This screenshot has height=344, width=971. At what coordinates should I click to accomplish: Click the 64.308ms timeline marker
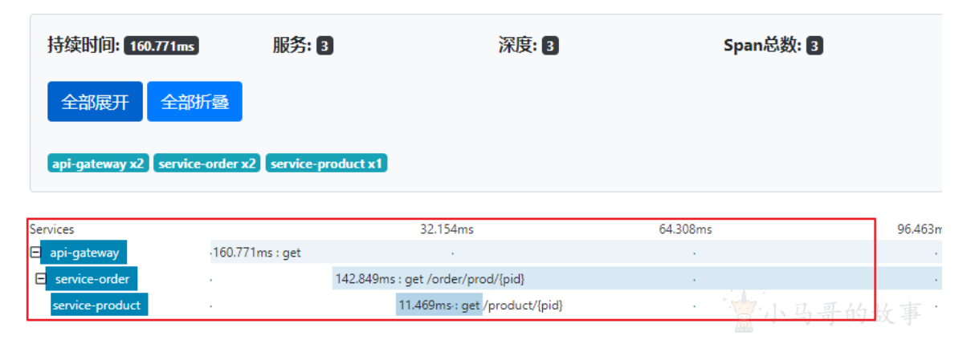click(685, 229)
